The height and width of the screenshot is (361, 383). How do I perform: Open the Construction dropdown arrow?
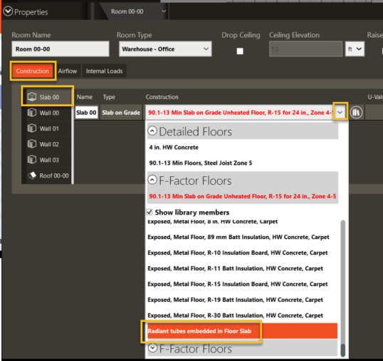(340, 113)
